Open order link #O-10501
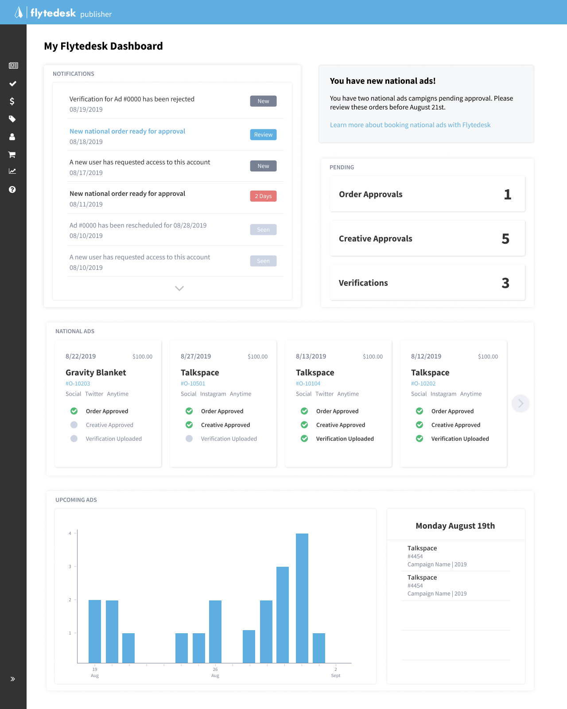This screenshot has height=709, width=567. (193, 384)
